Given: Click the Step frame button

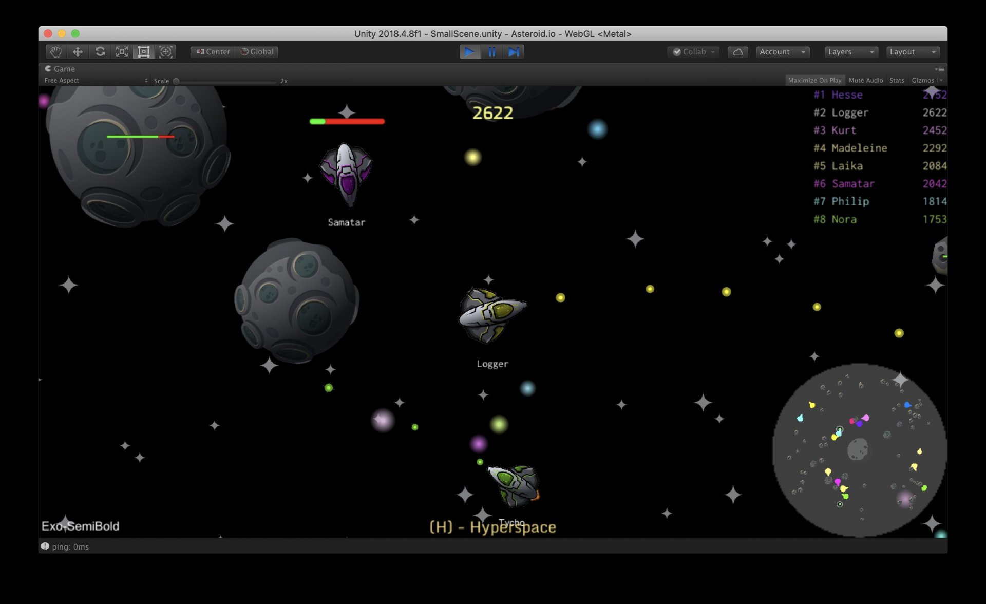Looking at the screenshot, I should click(514, 52).
